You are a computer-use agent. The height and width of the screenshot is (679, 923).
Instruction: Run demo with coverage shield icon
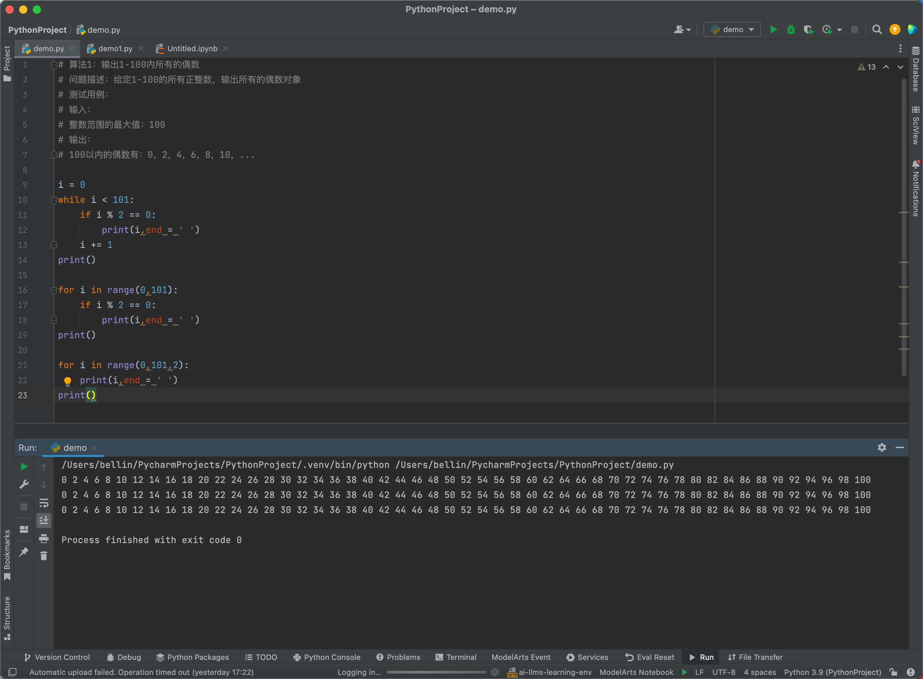point(808,30)
